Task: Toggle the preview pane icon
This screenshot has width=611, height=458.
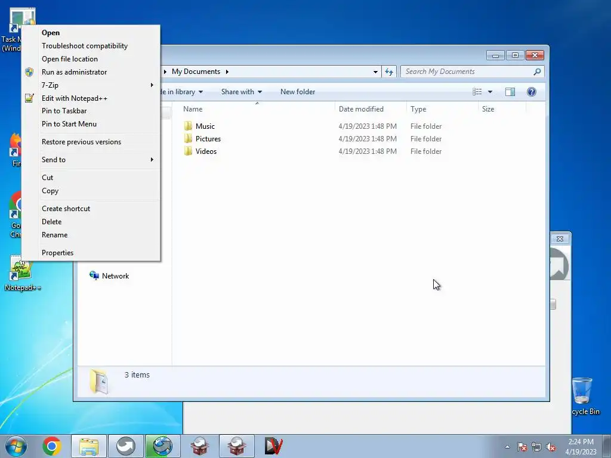Action: [510, 92]
